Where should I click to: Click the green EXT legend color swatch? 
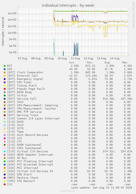5,66
